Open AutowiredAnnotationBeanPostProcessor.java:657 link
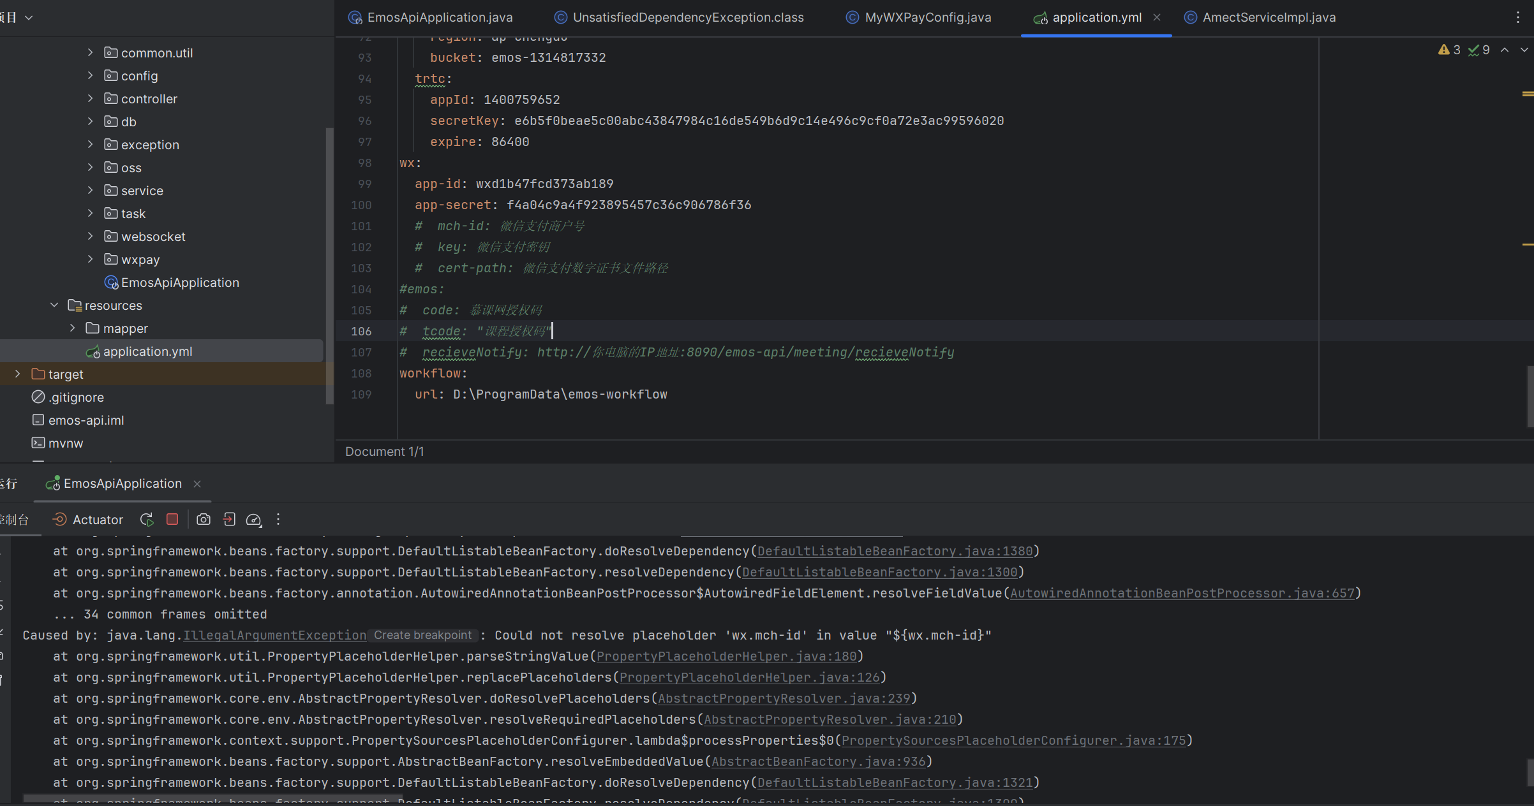Viewport: 1534px width, 806px height. 1182,593
